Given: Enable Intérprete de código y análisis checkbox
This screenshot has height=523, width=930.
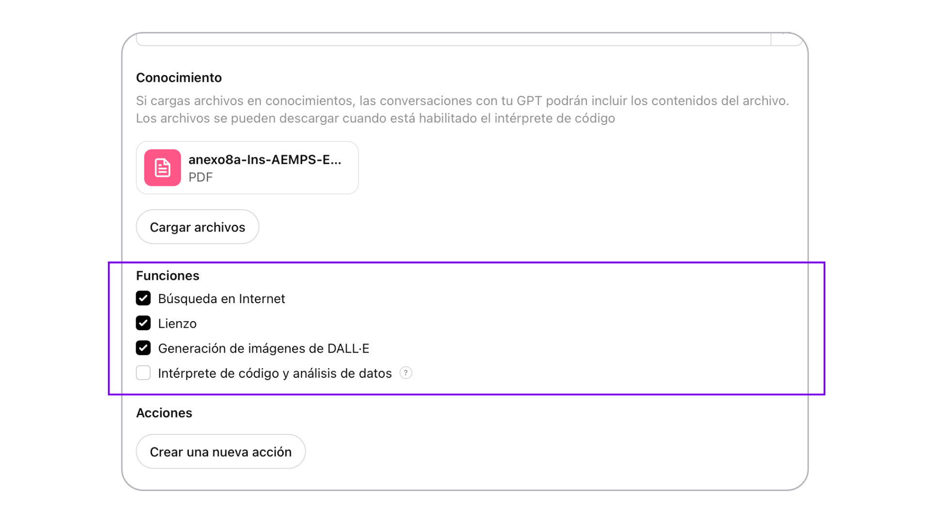Looking at the screenshot, I should 143,373.
